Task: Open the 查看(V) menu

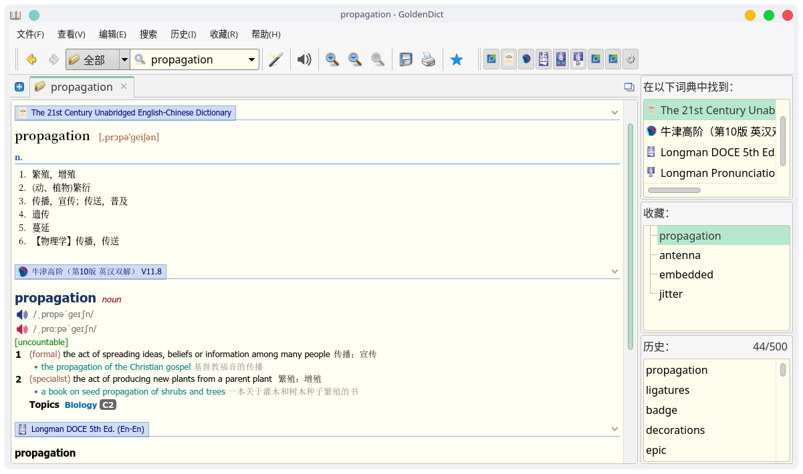Action: [72, 35]
